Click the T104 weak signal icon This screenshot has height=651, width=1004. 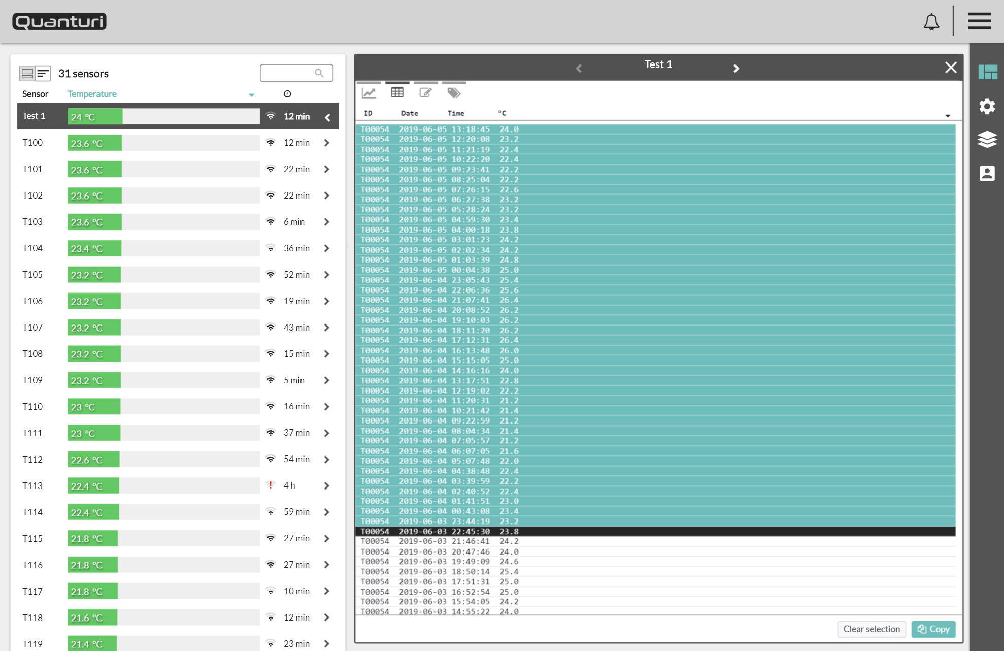tap(271, 248)
